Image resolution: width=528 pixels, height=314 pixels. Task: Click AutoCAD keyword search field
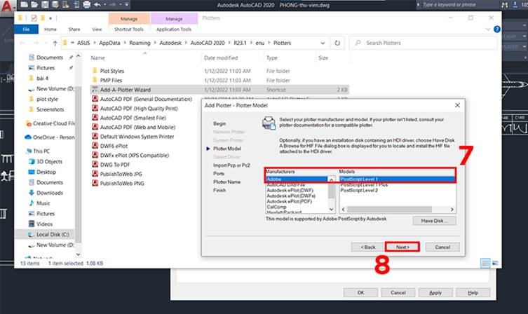454,5
